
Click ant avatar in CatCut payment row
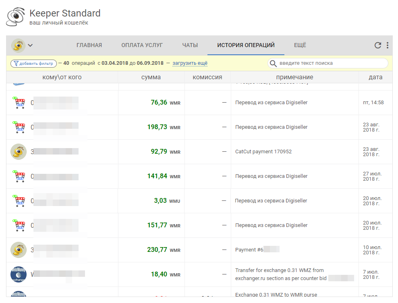pos(18,152)
